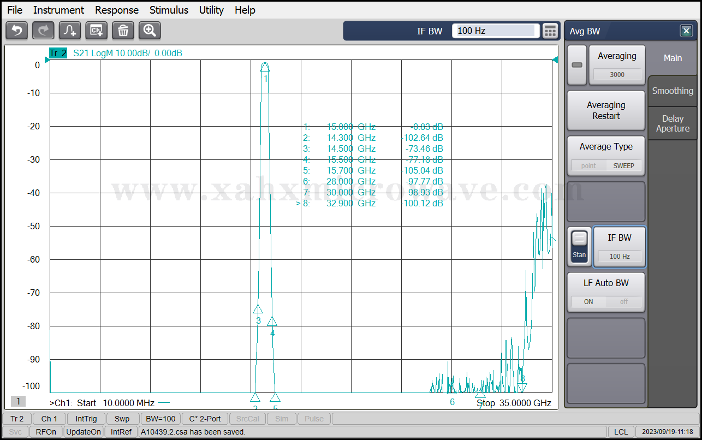The width and height of the screenshot is (702, 440).
Task: Switch to the Delay Aperture tab
Action: [673, 123]
